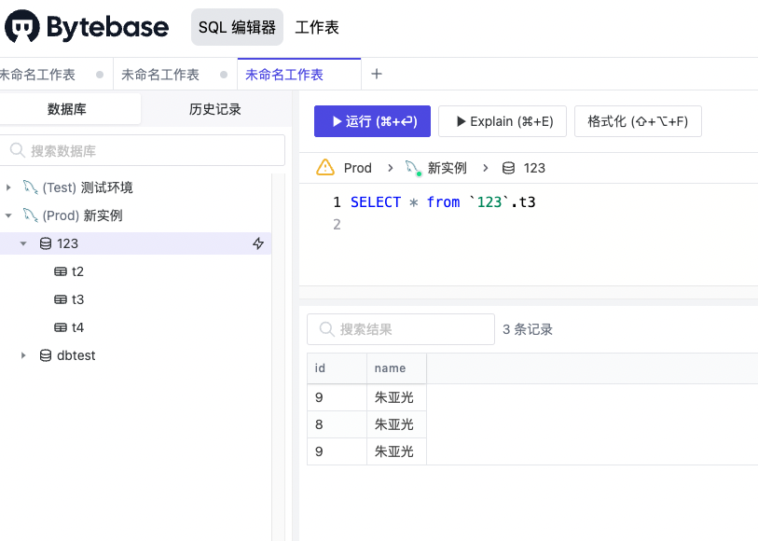Click the warning triangle icon beside Prod
The height and width of the screenshot is (541, 758).
tap(325, 168)
